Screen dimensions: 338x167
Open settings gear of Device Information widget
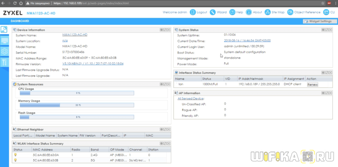tap(161, 30)
